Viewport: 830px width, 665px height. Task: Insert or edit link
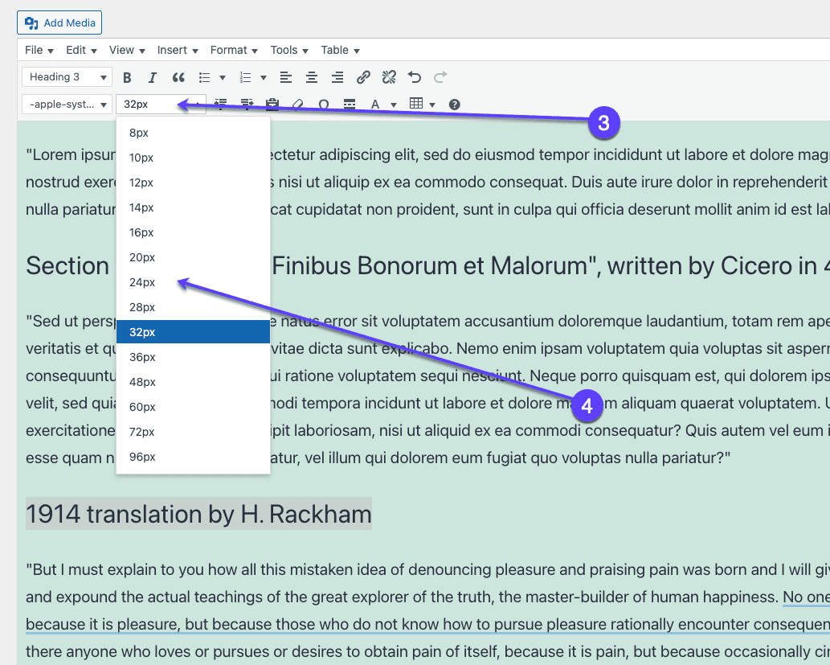click(x=363, y=78)
